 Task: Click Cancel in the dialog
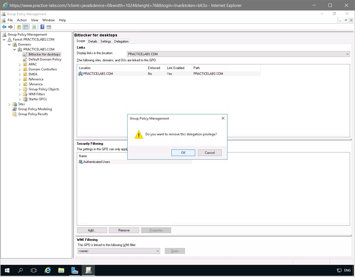[210, 153]
